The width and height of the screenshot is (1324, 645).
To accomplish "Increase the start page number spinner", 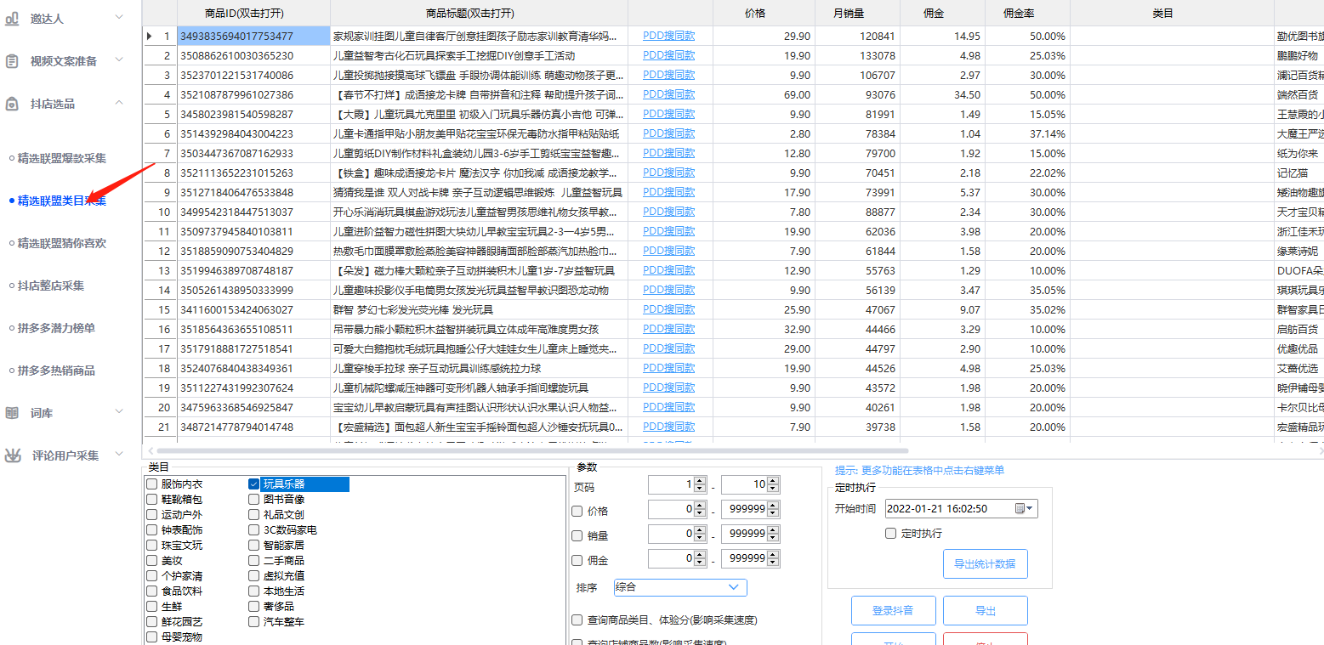I will [701, 480].
